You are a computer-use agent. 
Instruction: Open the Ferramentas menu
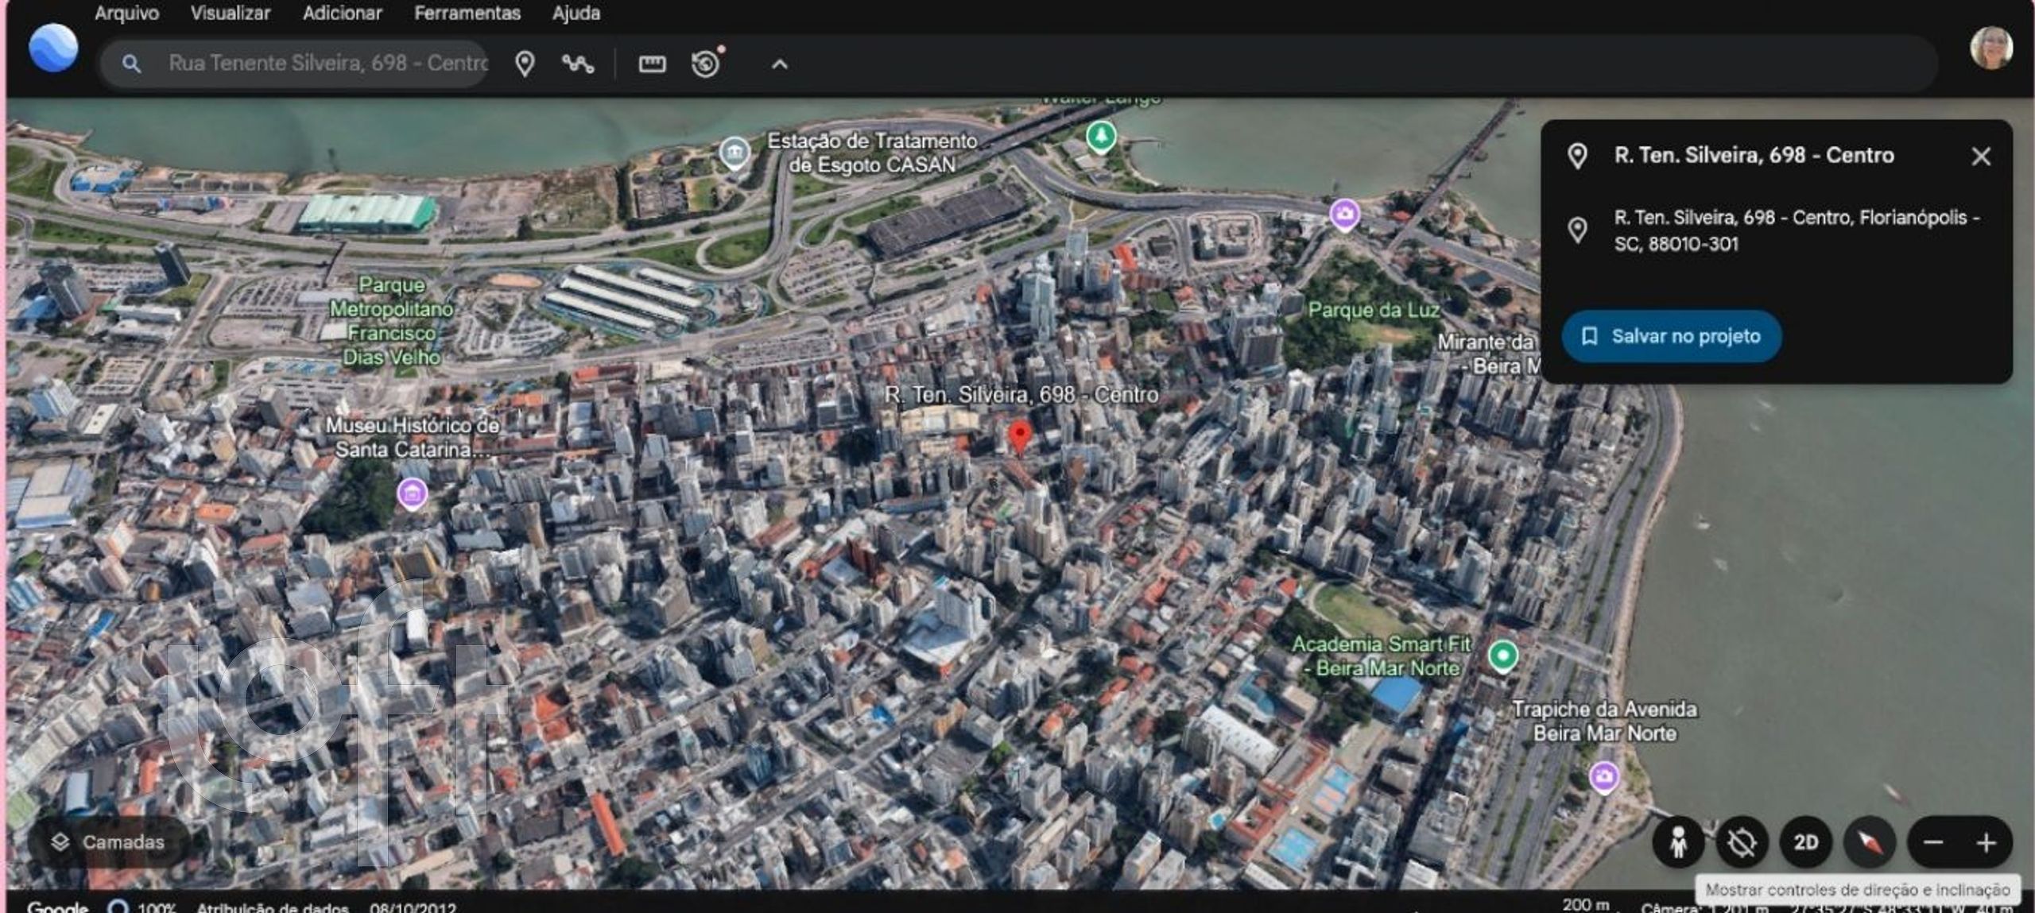point(467,13)
